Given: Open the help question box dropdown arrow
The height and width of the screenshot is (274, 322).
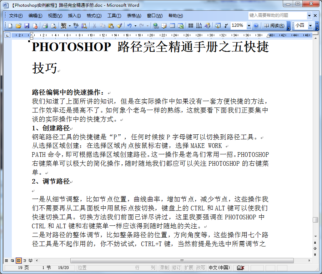Looking at the screenshot, I should coord(309,15).
